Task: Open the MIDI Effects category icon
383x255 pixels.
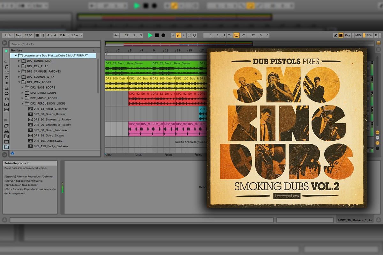Action: coord(6,88)
